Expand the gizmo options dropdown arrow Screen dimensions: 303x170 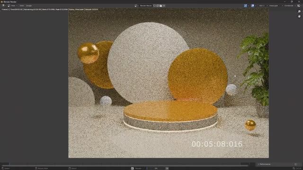pyautogui.click(x=249, y=6)
